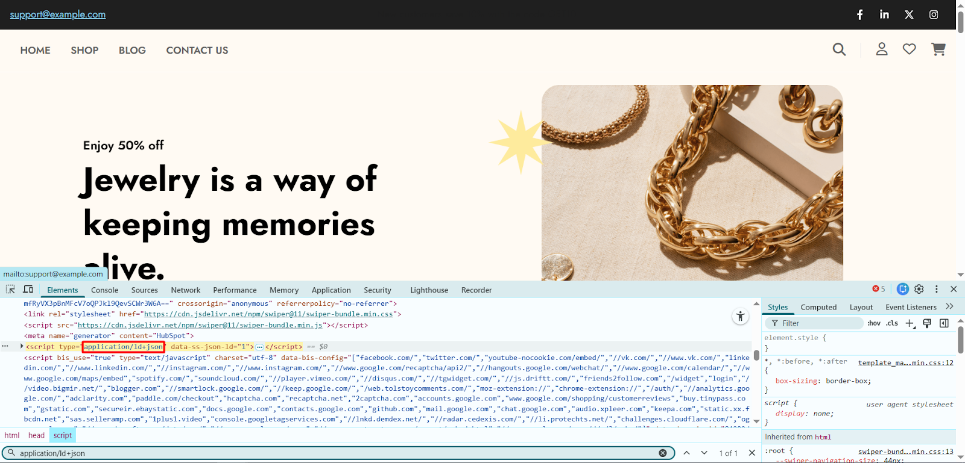Screen dimensions: 965x463
Task: Click the support@example.com email link
Action: (57, 14)
